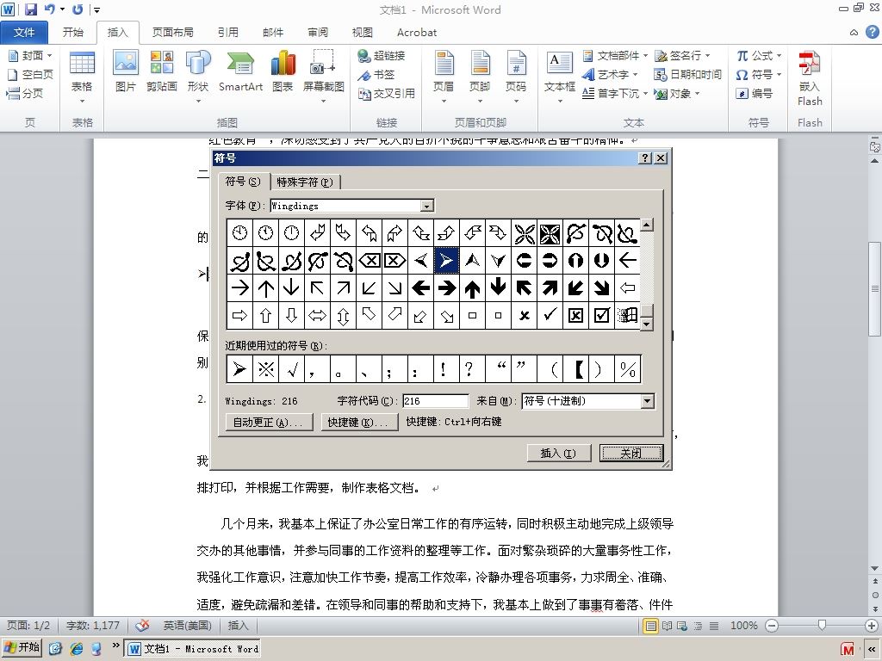Insert a Picture (图片)

pos(126,71)
